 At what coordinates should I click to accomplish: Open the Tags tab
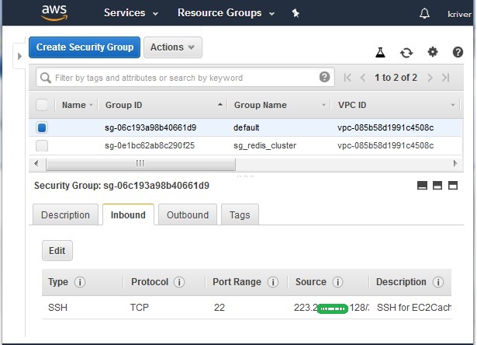tap(240, 215)
